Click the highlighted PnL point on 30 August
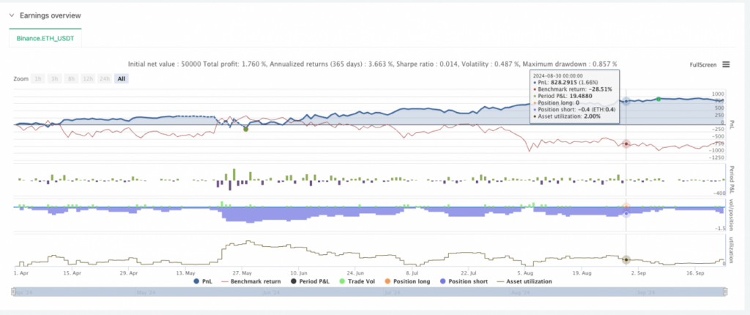The image size is (750, 315). [x=626, y=100]
